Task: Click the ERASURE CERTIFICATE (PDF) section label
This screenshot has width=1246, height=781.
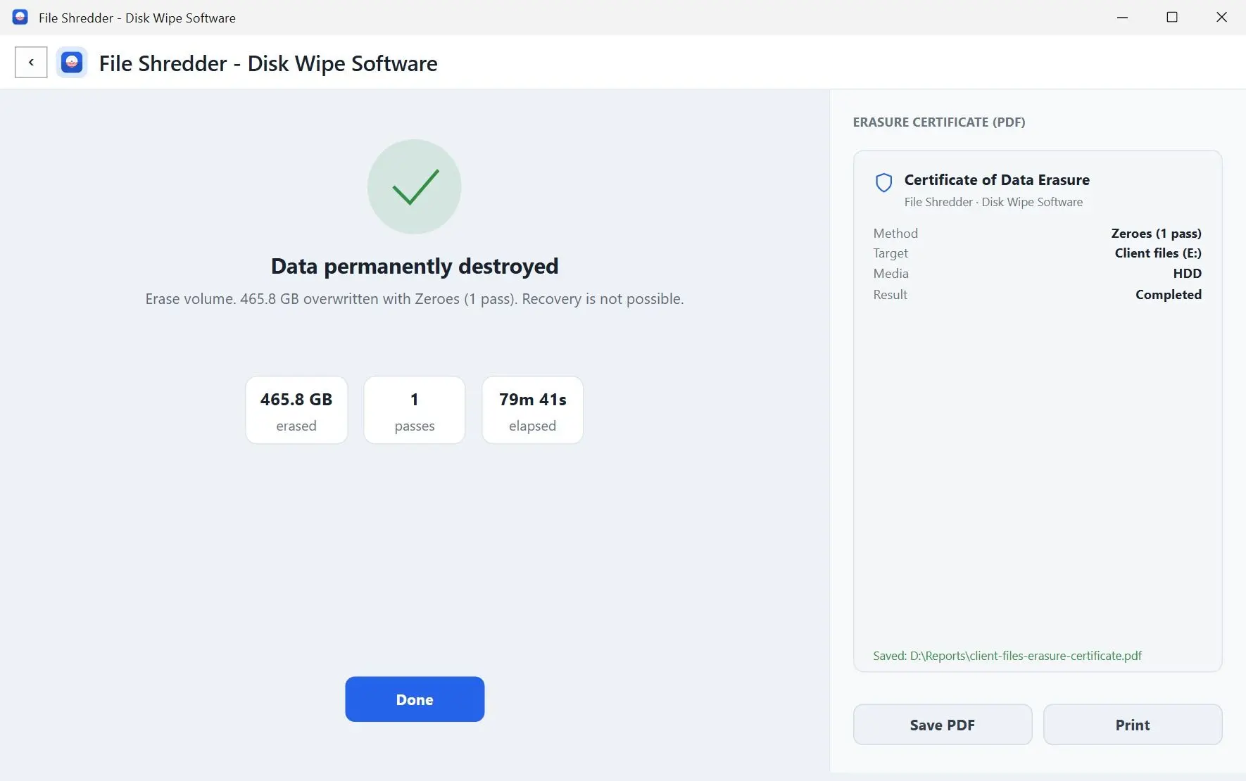Action: [939, 122]
